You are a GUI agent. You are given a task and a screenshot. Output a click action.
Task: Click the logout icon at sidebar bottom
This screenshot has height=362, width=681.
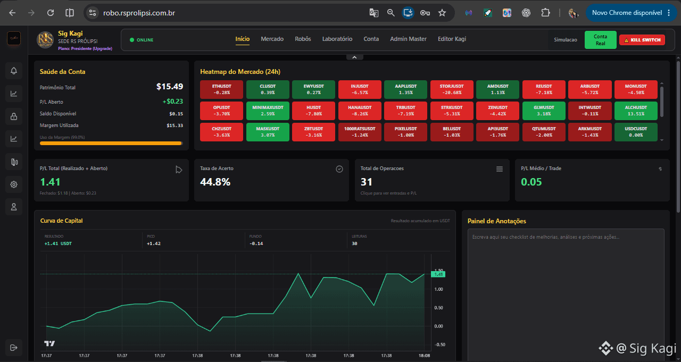click(14, 348)
